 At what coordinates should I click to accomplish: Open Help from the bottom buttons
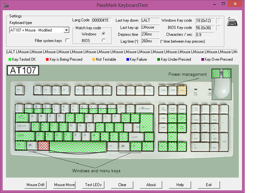(x=180, y=185)
